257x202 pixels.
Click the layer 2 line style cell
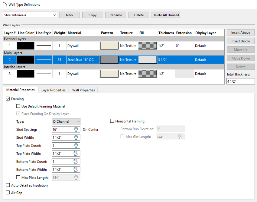(44, 60)
